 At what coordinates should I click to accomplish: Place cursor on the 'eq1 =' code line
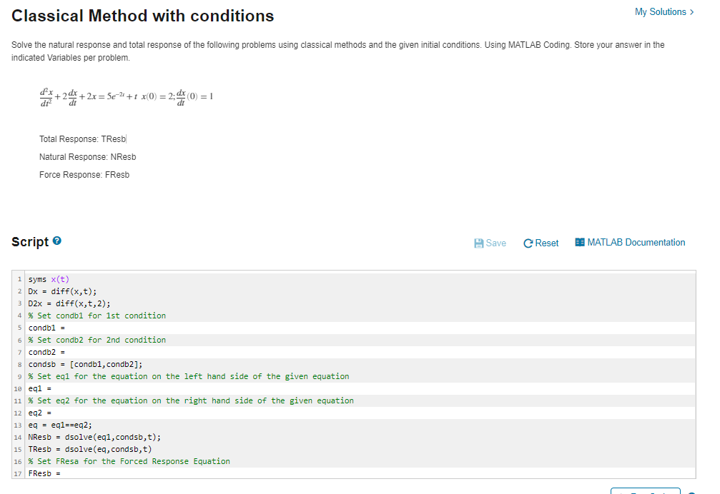click(x=360, y=388)
